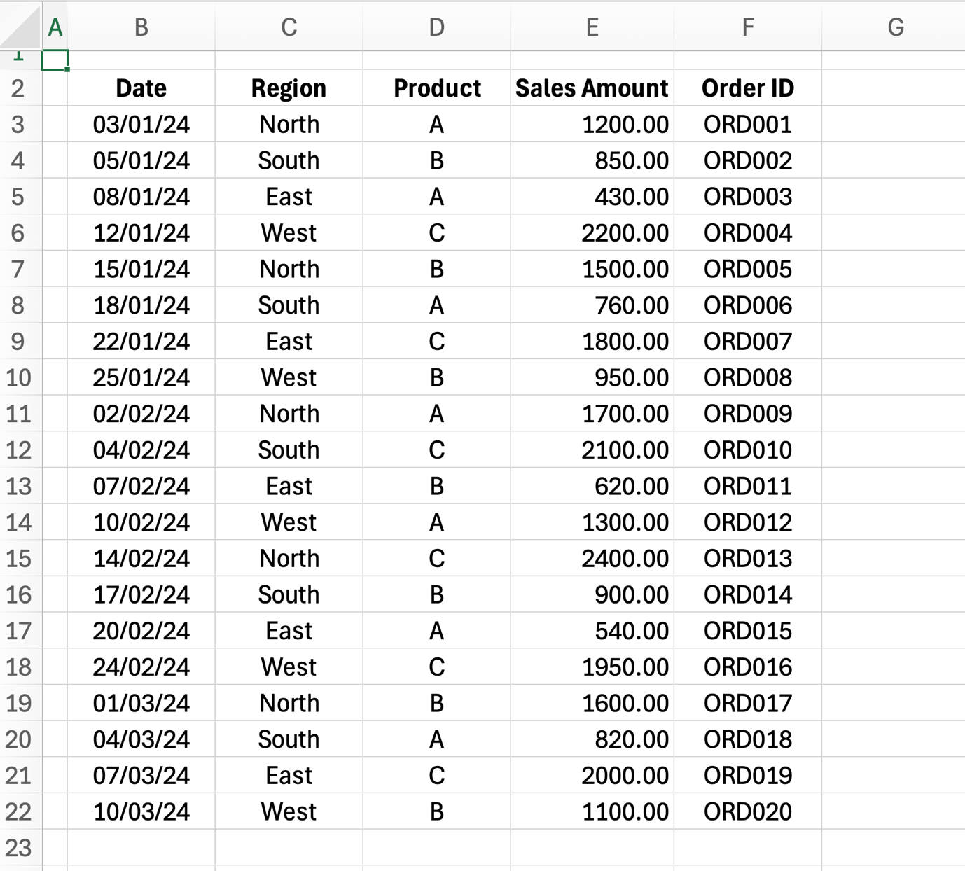Image resolution: width=965 pixels, height=871 pixels.
Task: Select column C header
Action: click(289, 27)
